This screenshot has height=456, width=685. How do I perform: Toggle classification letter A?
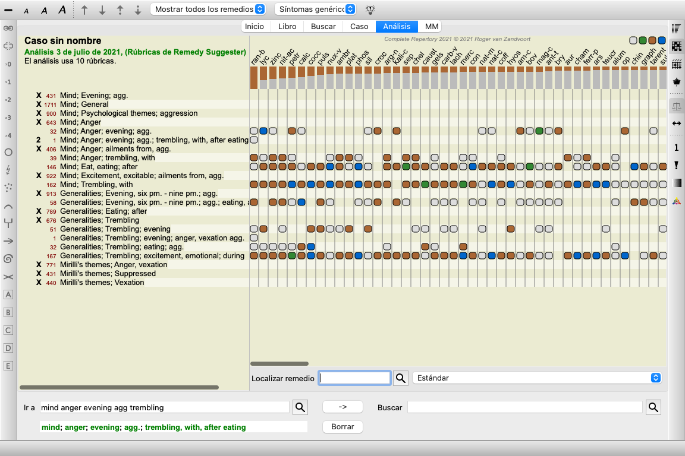tap(8, 294)
